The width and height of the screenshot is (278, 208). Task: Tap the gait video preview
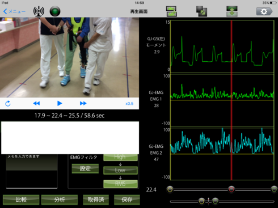click(x=69, y=57)
